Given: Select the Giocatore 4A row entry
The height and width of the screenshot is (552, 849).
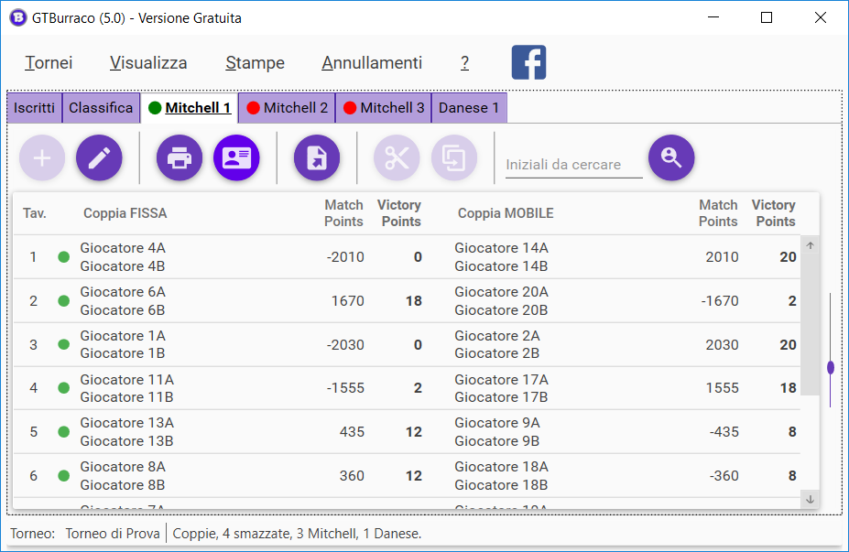Looking at the screenshot, I should click(123, 248).
